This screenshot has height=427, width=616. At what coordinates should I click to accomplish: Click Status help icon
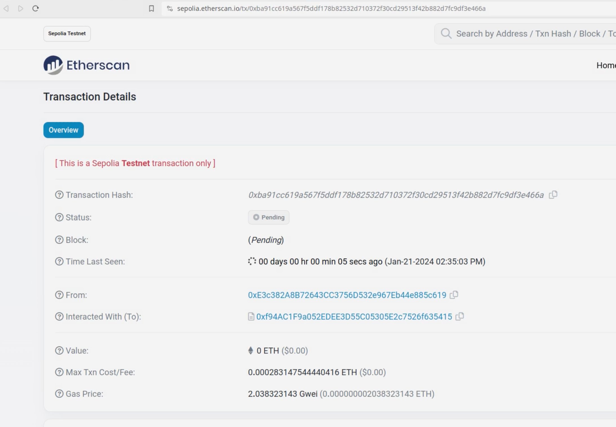59,217
